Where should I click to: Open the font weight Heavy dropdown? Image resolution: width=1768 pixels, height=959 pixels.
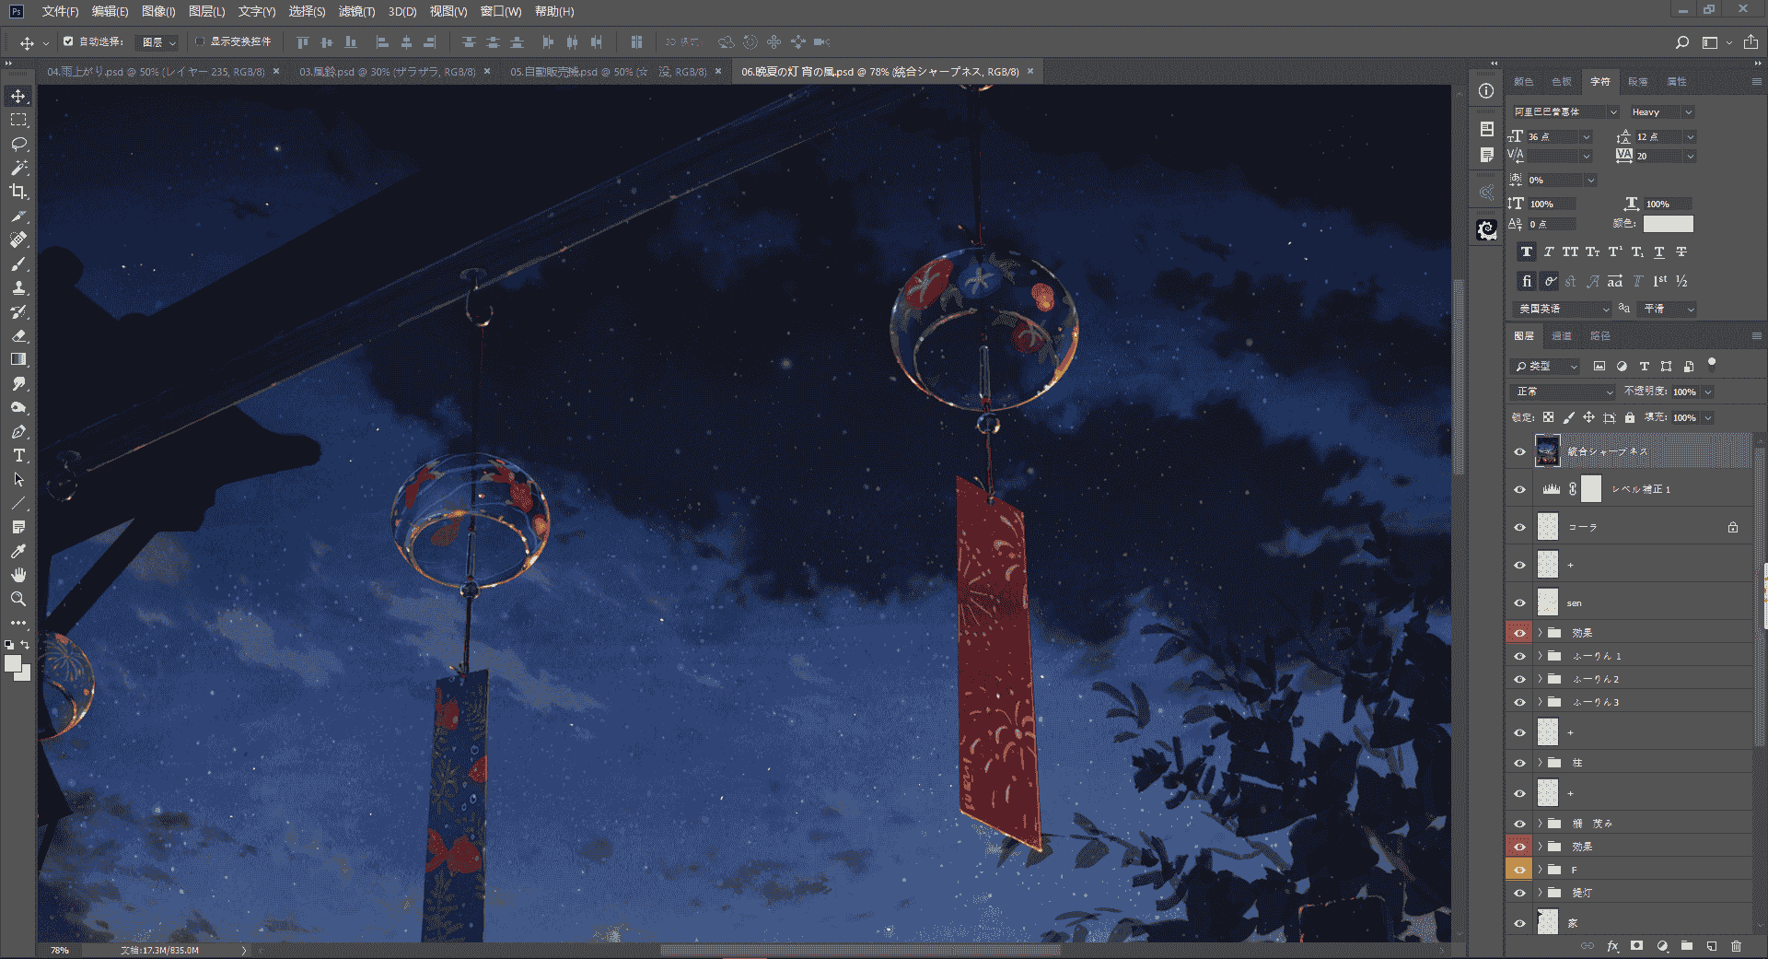tap(1661, 111)
